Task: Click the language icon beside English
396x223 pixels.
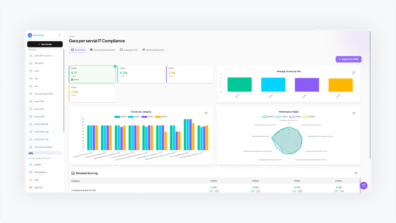Action: tap(31, 165)
